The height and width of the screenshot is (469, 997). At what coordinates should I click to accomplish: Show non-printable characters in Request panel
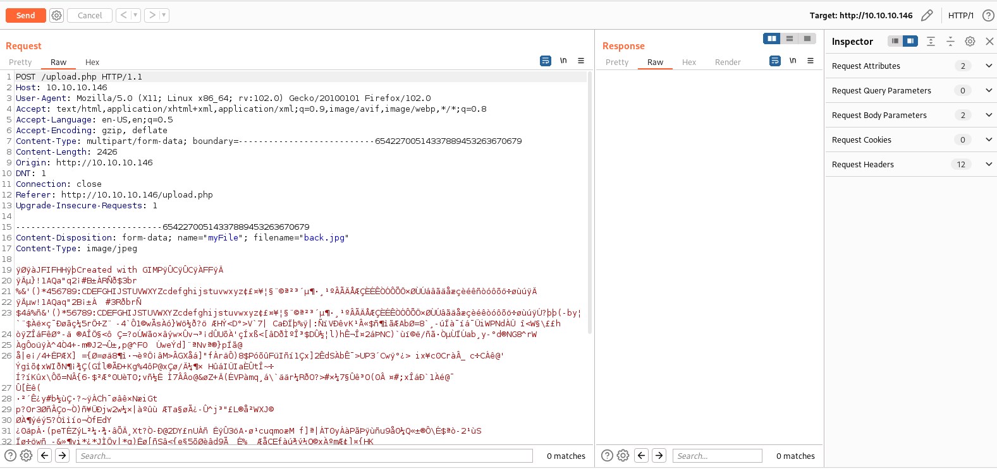[563, 61]
